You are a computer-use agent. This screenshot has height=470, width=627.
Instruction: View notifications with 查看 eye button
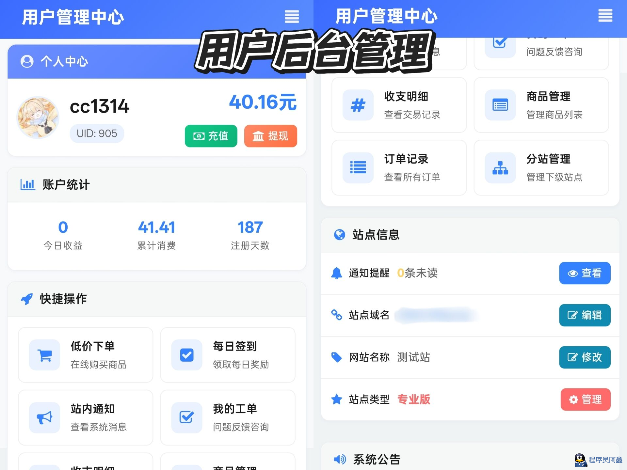[585, 273]
